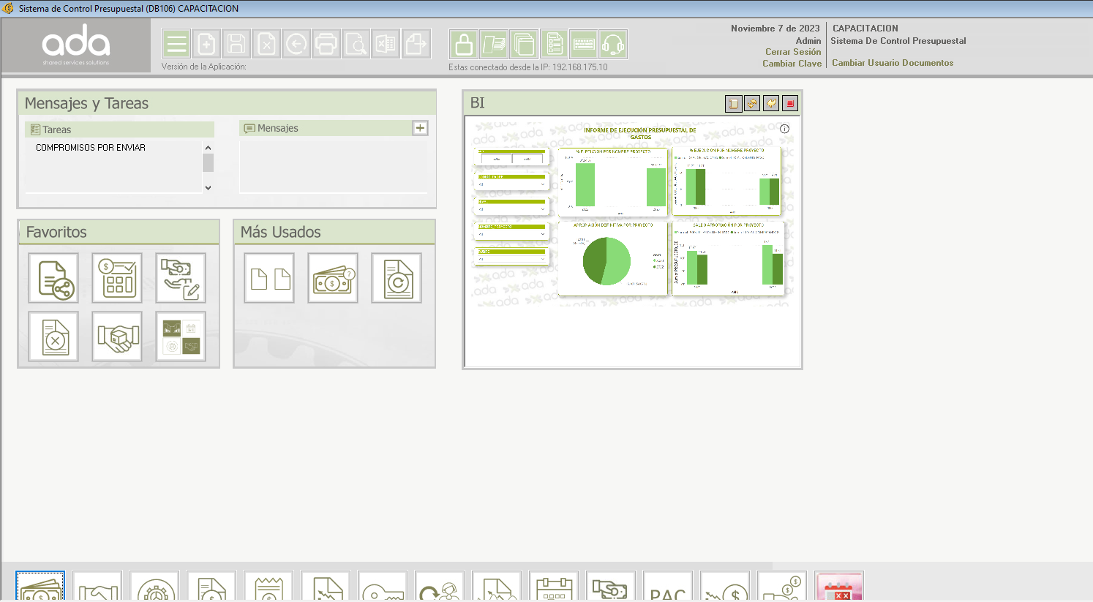The height and width of the screenshot is (602, 1093).
Task: Open the hamburger main menu button
Action: [176, 45]
